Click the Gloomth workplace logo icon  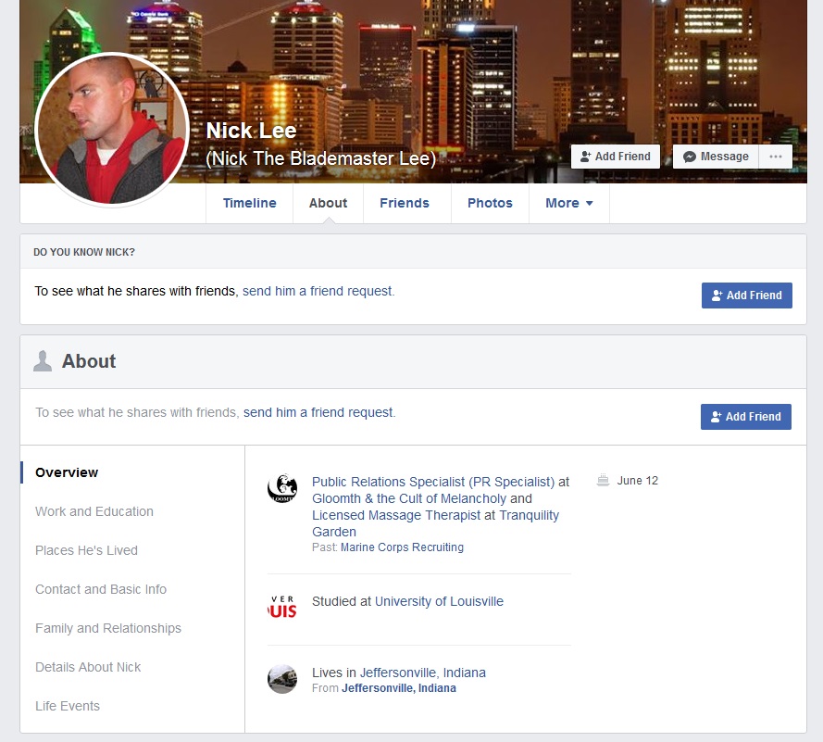pos(281,488)
